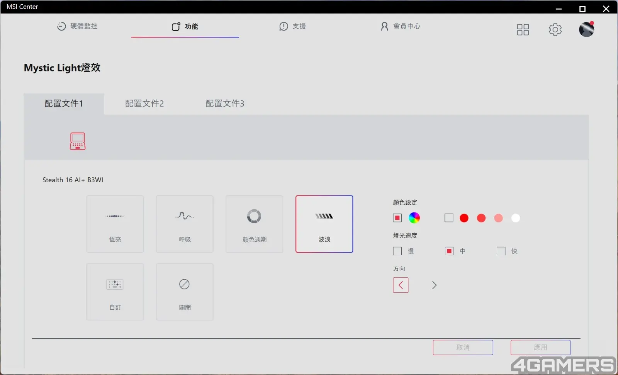Choose the 自訂 custom lighting effect

click(115, 292)
